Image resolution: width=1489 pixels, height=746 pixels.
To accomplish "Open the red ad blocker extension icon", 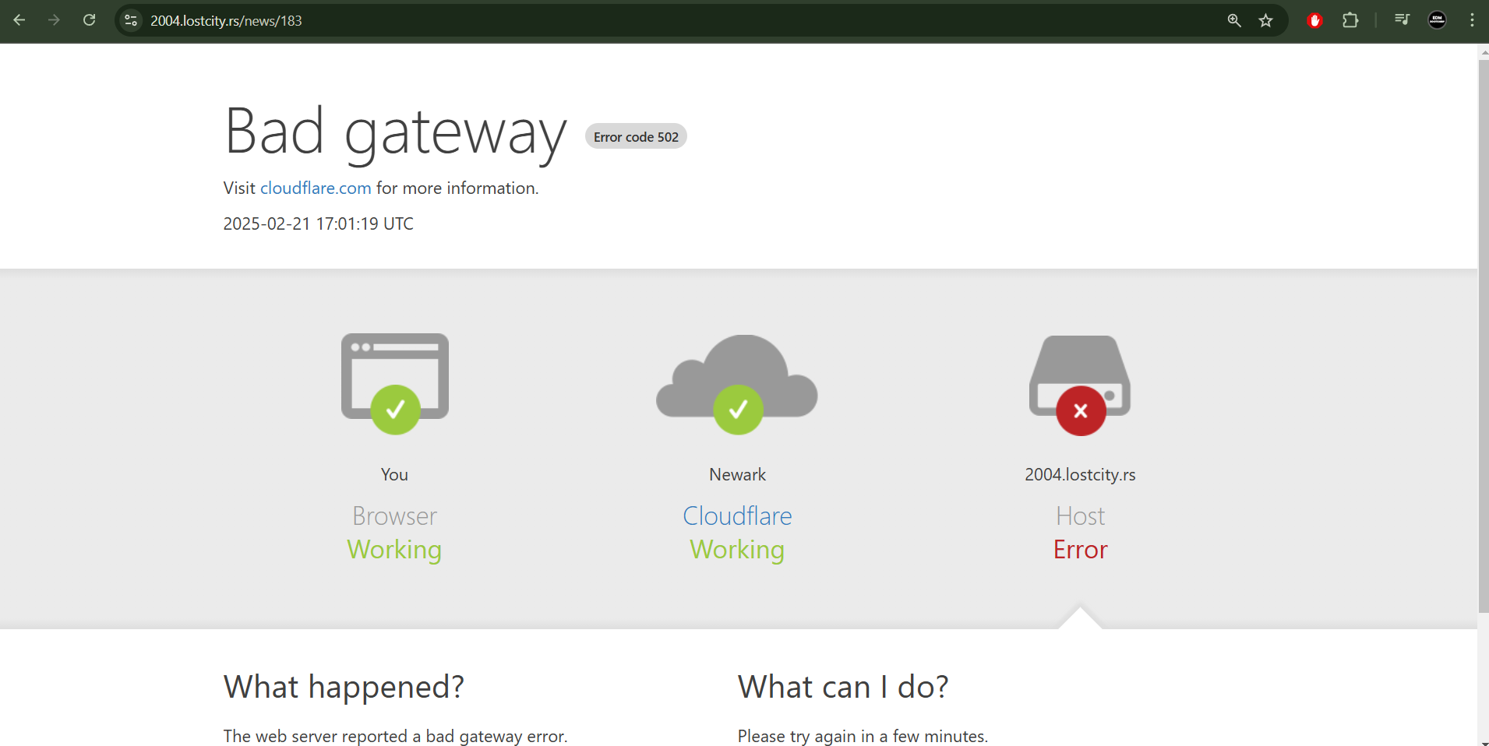I will pyautogui.click(x=1315, y=20).
